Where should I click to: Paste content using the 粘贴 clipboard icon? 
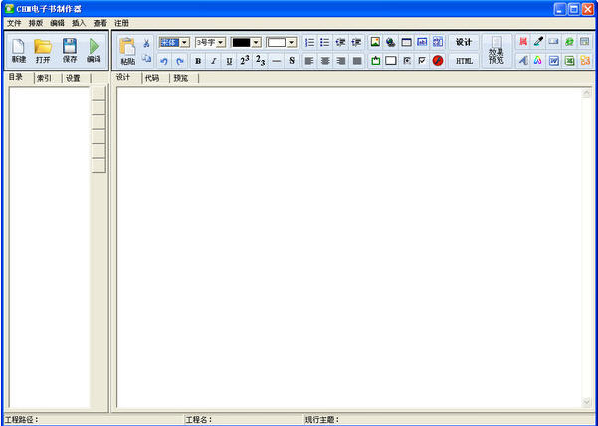(127, 51)
